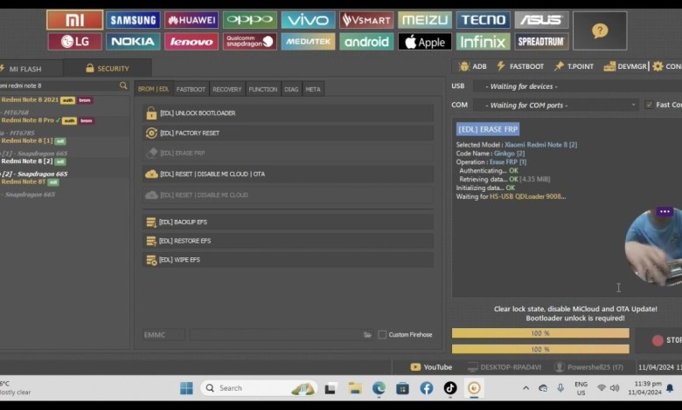
Task: Switch to the RECOVERY tab
Action: (226, 89)
